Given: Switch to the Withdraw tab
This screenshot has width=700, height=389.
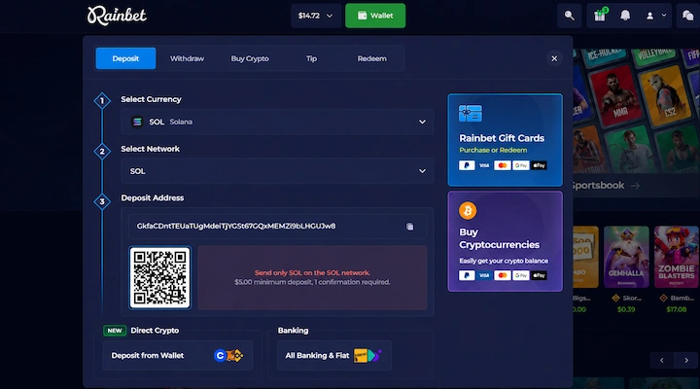Looking at the screenshot, I should click(187, 58).
